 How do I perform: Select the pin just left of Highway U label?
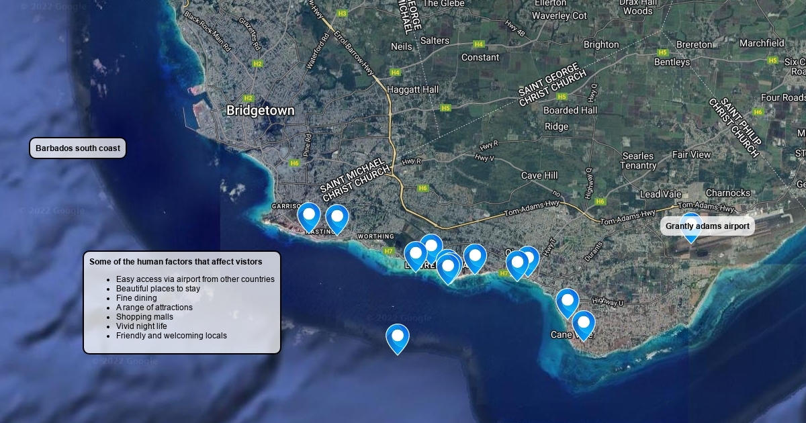[x=568, y=302]
